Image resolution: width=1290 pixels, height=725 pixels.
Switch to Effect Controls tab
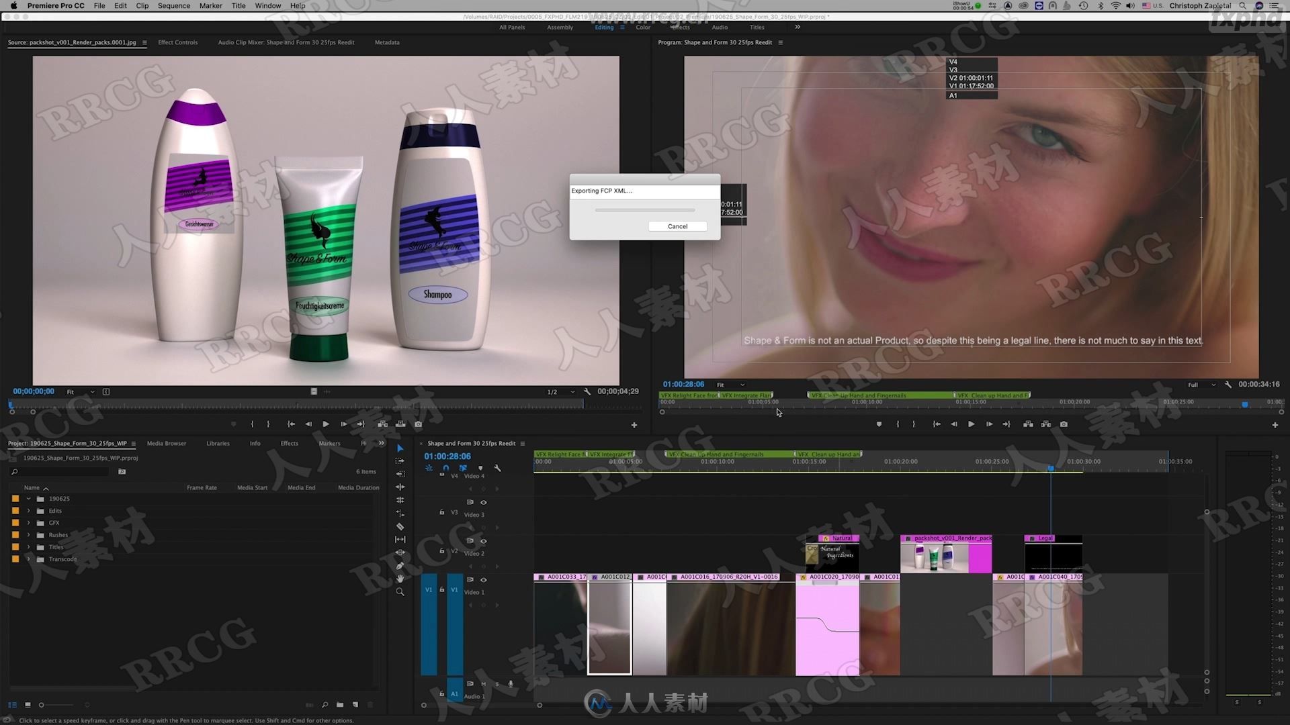point(178,42)
